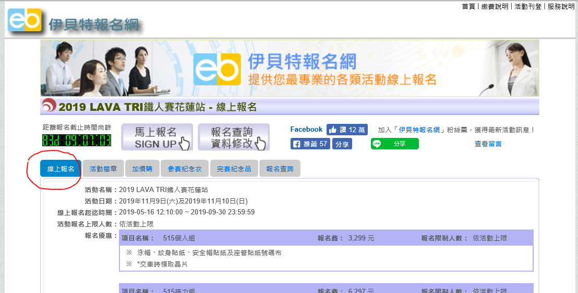Click the blue Facebook 分享 share button
578x293 pixels.
point(342,144)
